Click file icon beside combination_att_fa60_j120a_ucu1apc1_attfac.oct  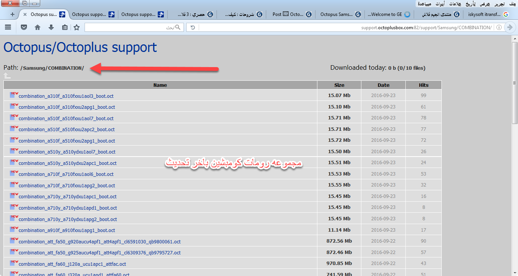click(x=14, y=263)
